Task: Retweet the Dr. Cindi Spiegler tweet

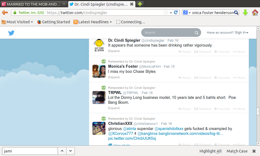Action: pos(203,52)
